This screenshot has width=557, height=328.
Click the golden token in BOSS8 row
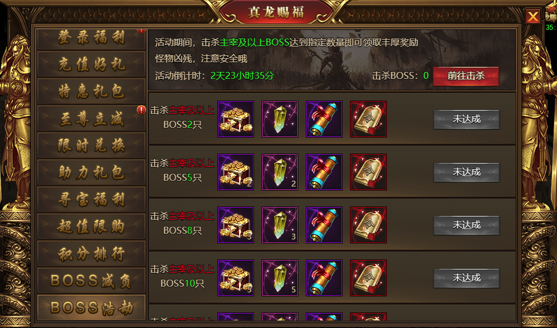point(368,225)
